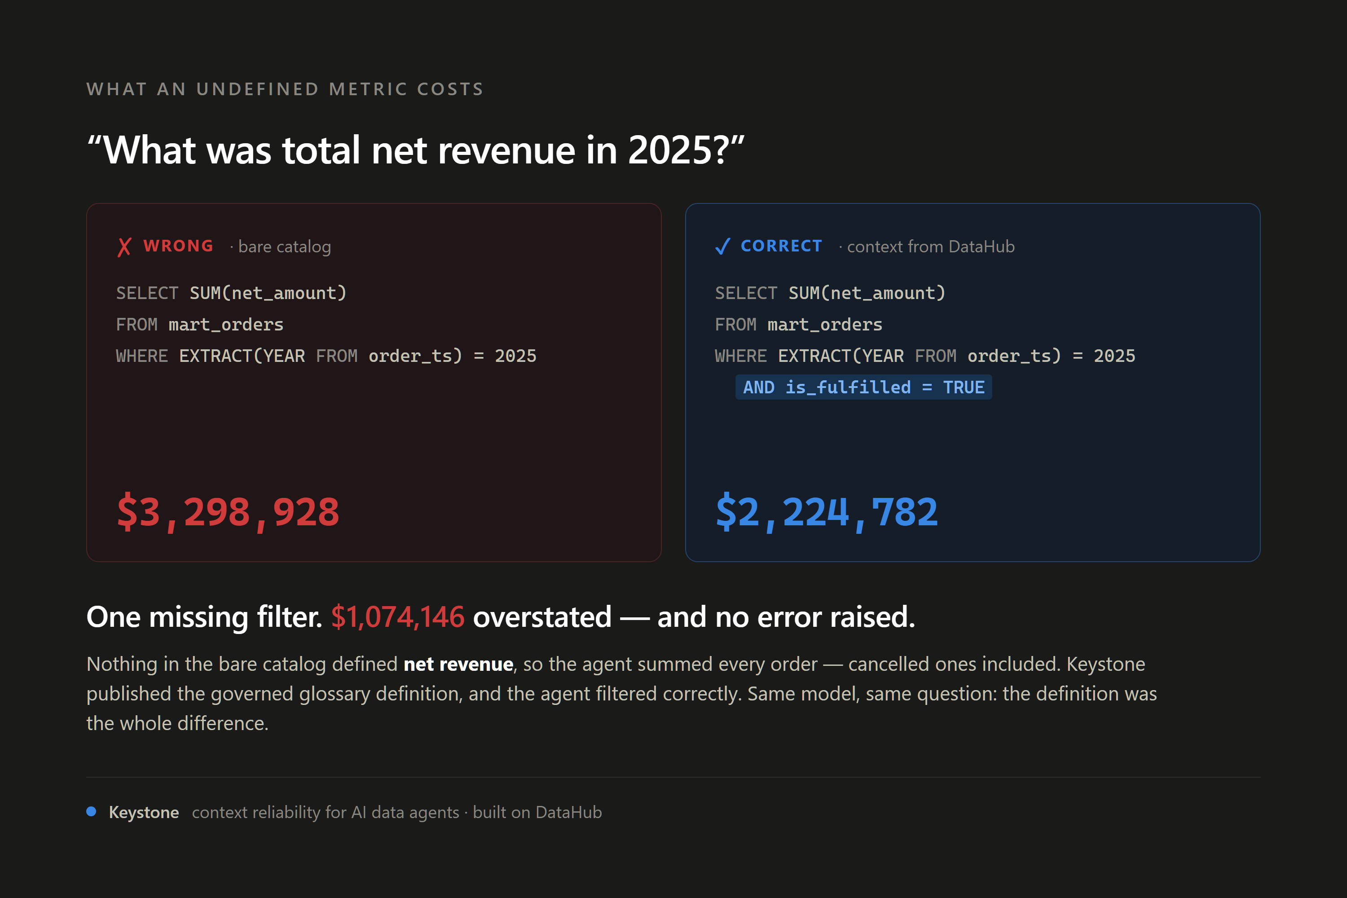Image resolution: width=1347 pixels, height=898 pixels.
Task: Click the blue $2,224,782 result
Action: click(827, 512)
